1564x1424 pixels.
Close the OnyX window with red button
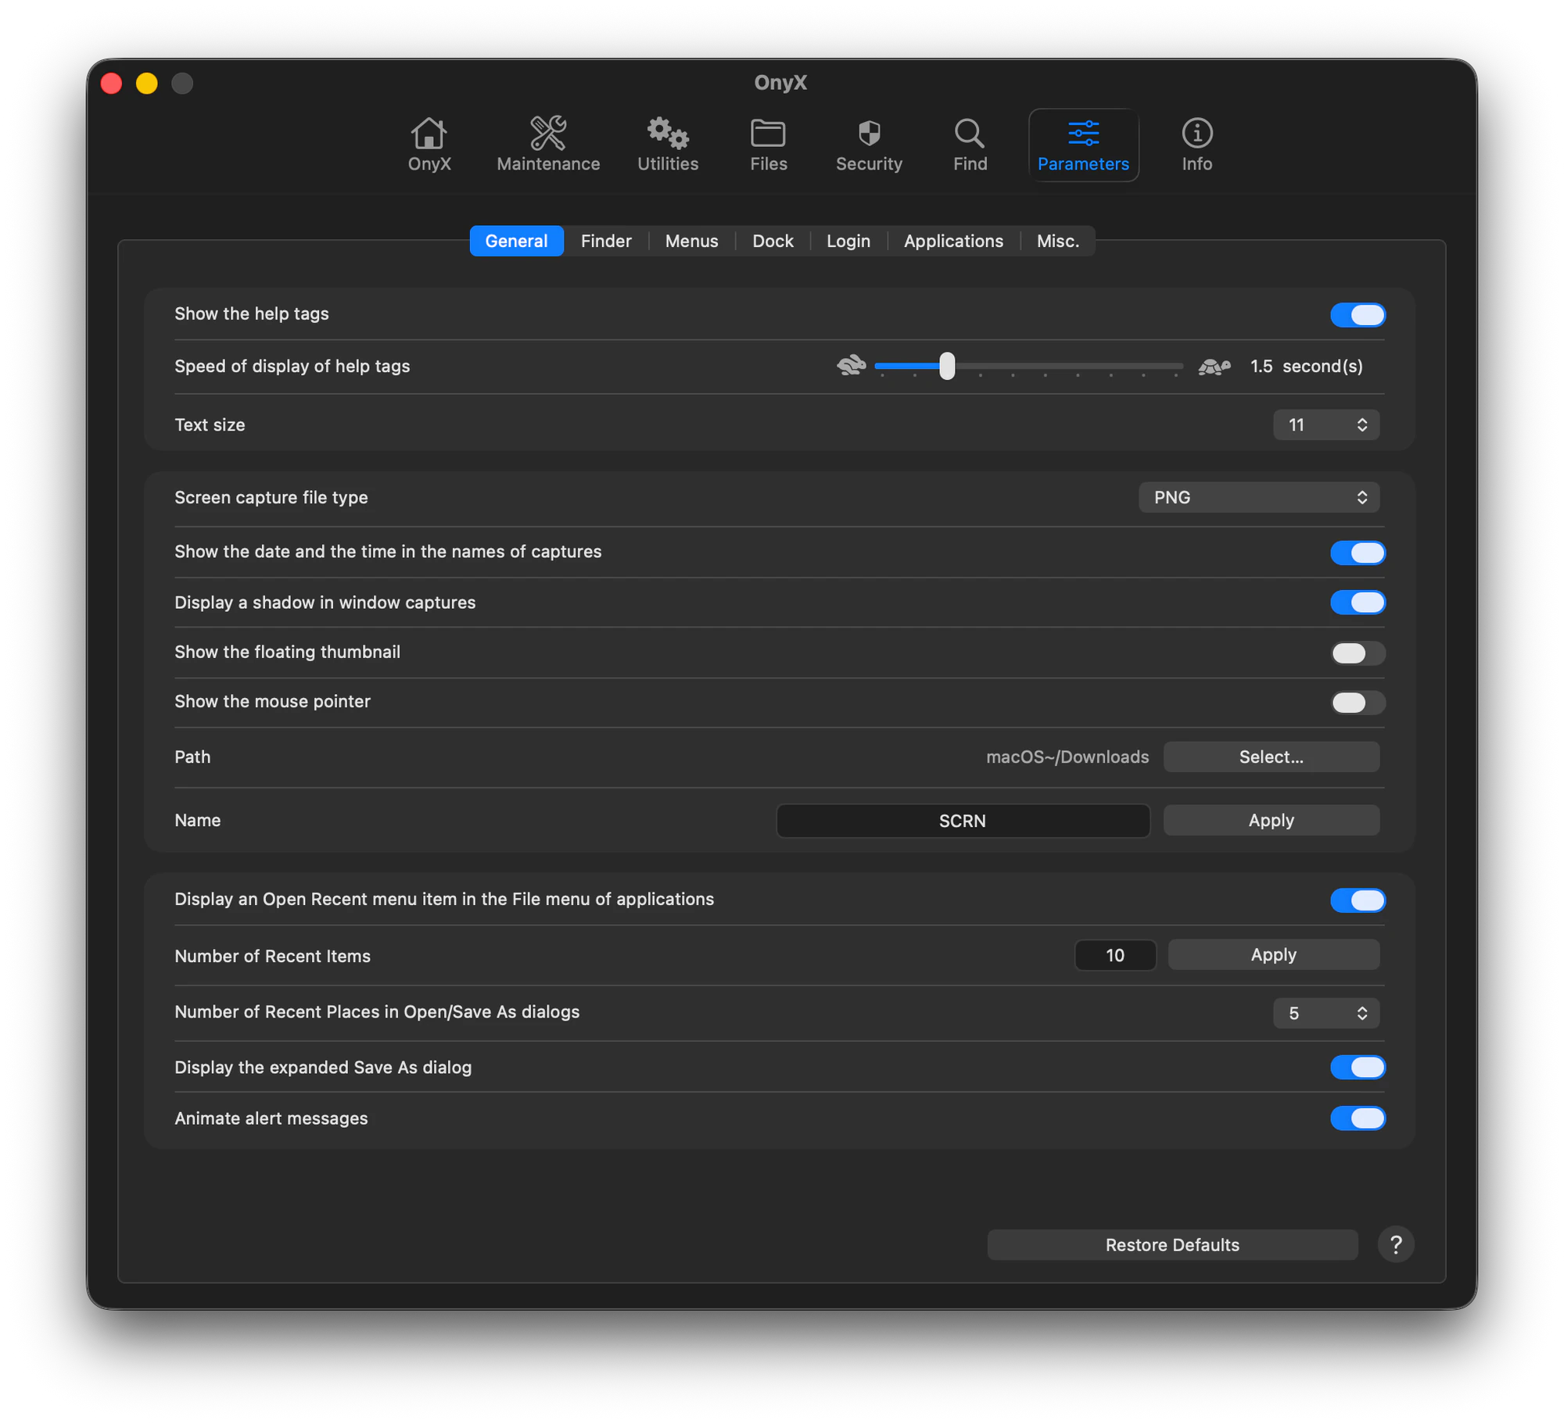point(111,83)
